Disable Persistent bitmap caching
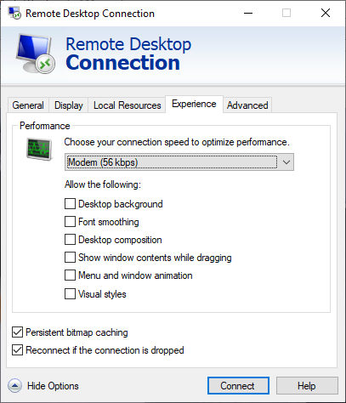 click(x=17, y=332)
